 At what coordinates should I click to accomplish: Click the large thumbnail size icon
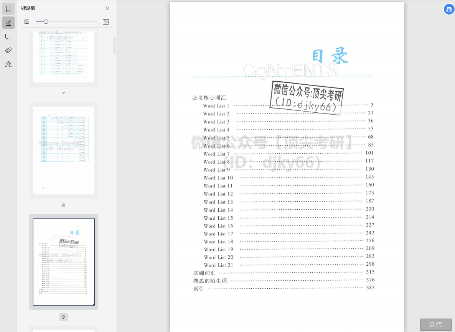point(106,22)
